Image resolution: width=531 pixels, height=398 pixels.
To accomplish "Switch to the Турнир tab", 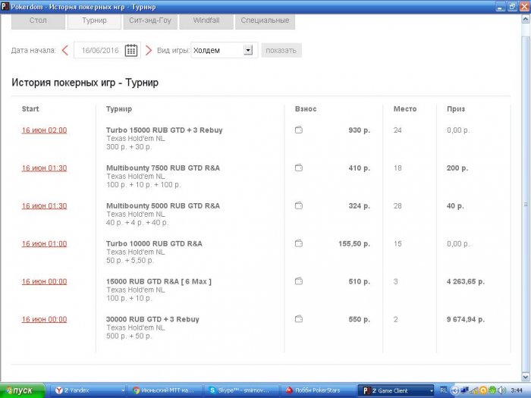I will pyautogui.click(x=94, y=21).
